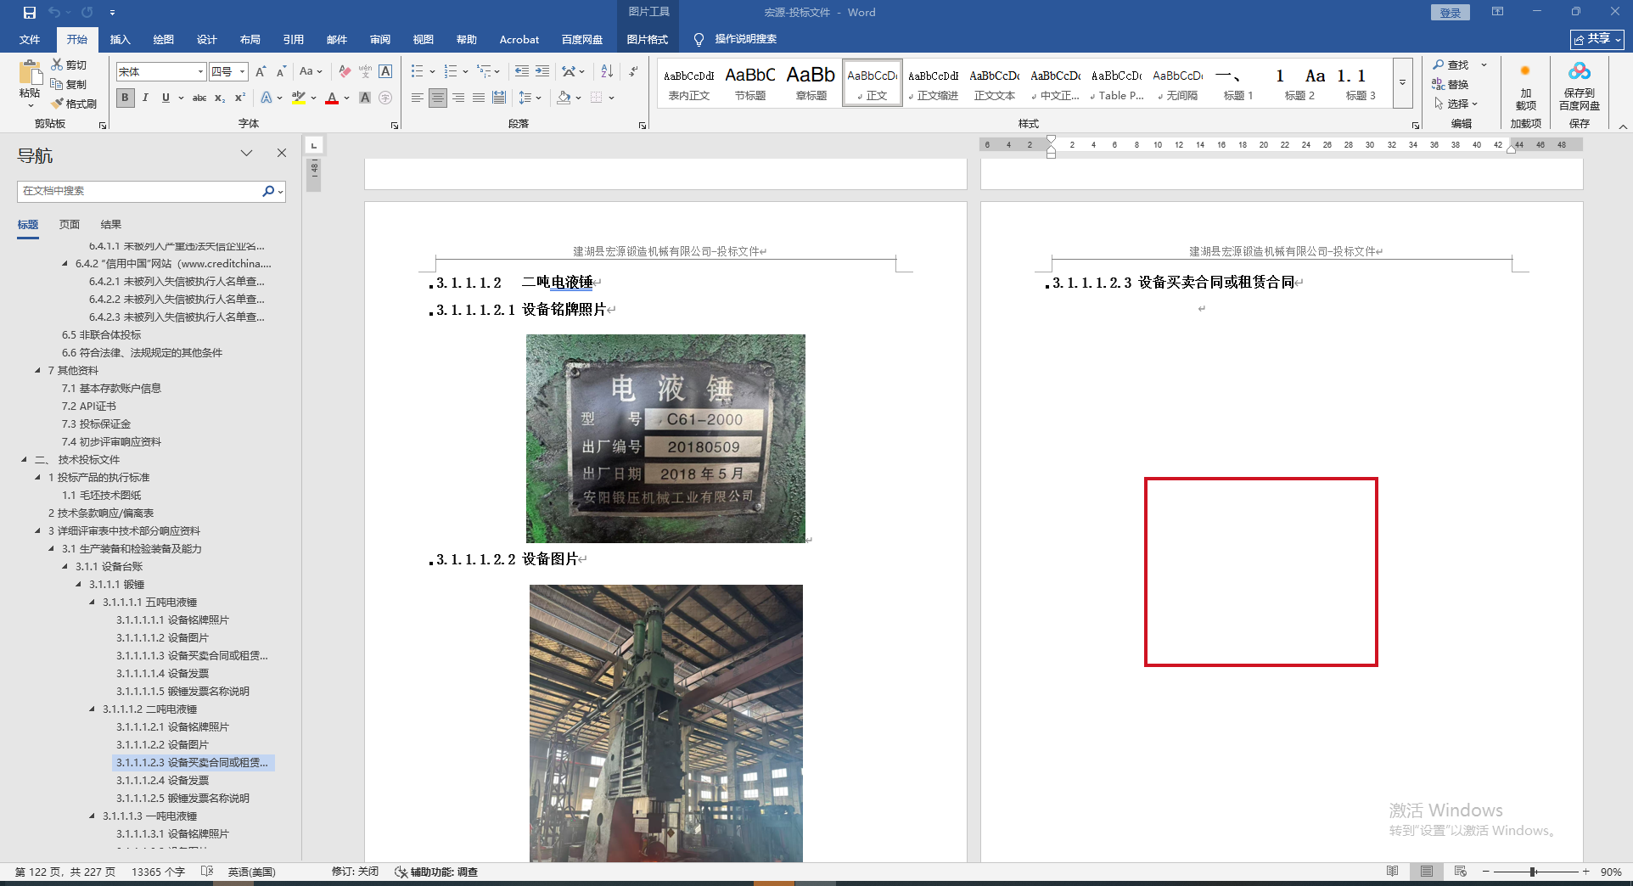Click the zoom slider handle in status bar
The height and width of the screenshot is (886, 1633).
click(1533, 872)
